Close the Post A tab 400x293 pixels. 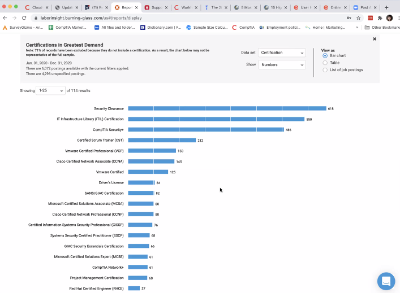(375, 7)
